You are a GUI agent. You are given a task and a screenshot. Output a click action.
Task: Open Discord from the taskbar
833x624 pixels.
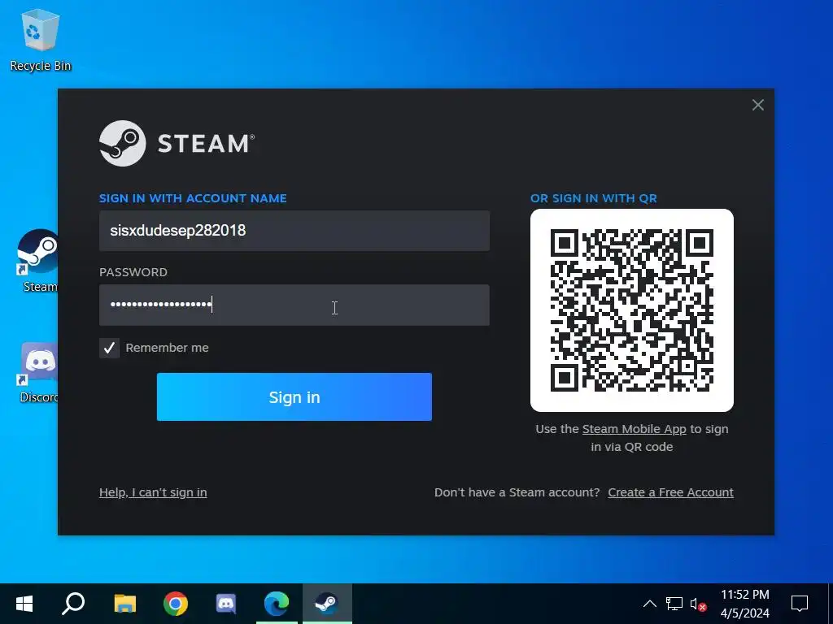coord(226,604)
